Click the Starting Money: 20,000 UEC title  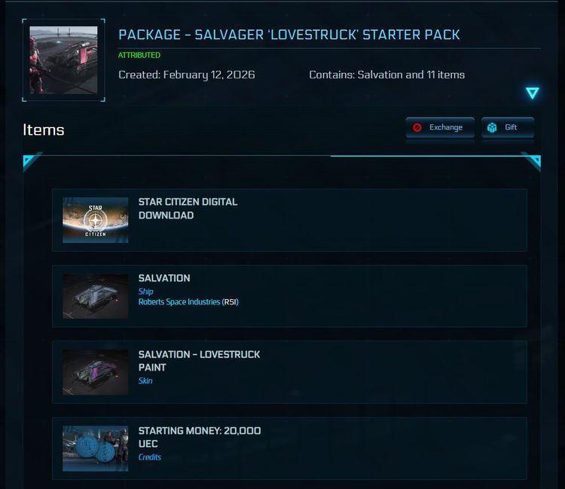click(x=200, y=437)
